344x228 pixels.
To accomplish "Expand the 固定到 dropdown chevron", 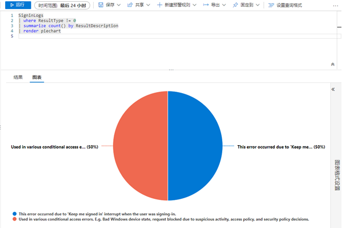I will [x=258, y=5].
